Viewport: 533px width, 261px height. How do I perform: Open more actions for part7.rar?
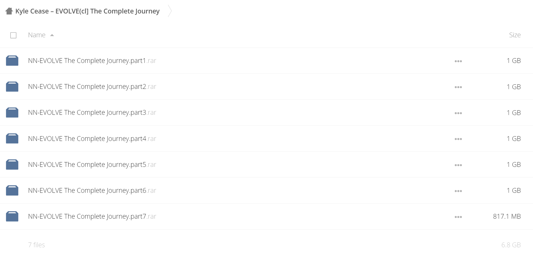(458, 217)
